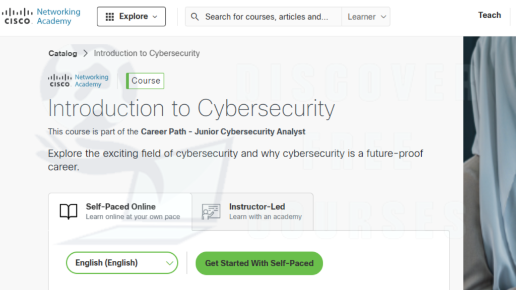
Task: Click the search courses input field
Action: point(267,17)
